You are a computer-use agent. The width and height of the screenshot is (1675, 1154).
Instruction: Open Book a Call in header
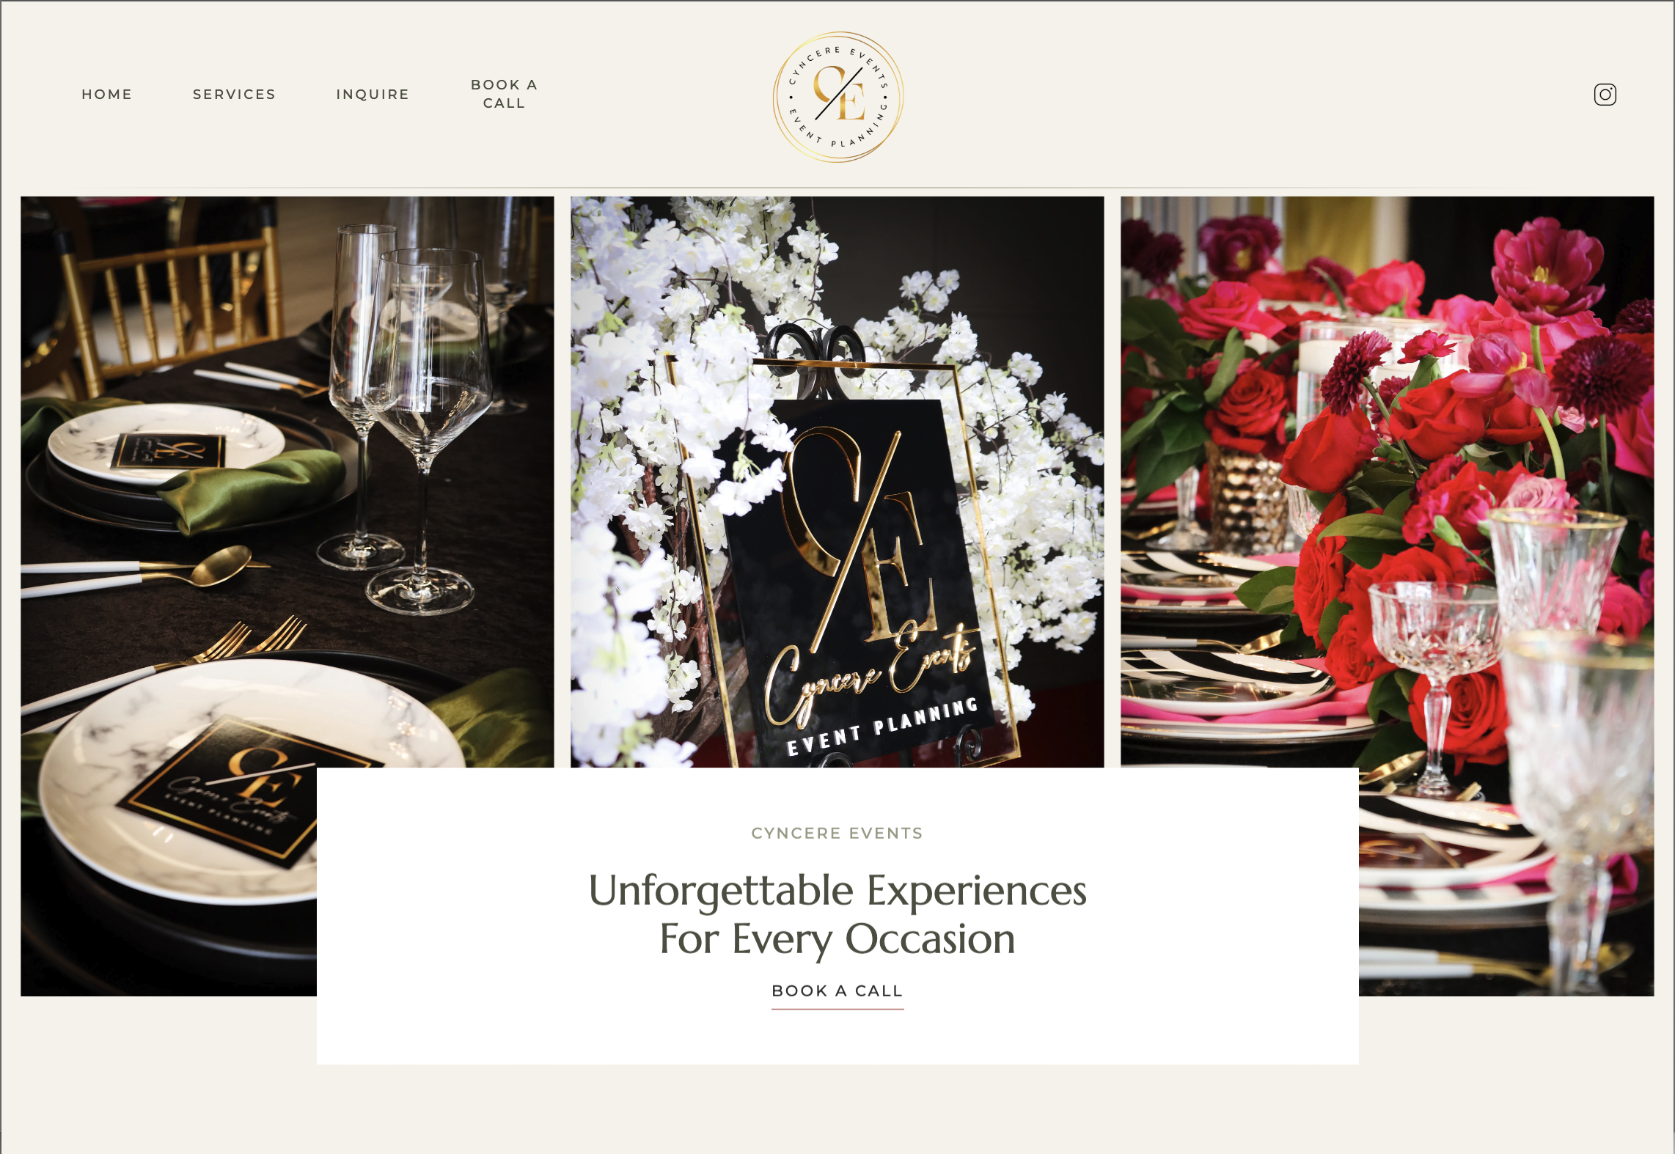[504, 94]
